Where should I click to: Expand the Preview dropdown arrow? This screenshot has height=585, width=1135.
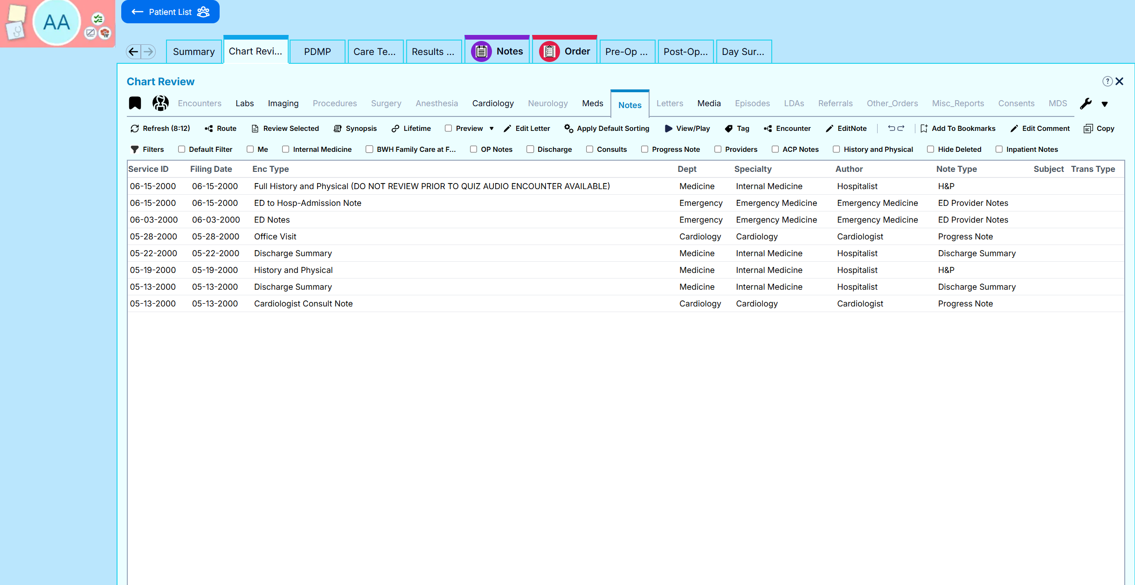[491, 129]
